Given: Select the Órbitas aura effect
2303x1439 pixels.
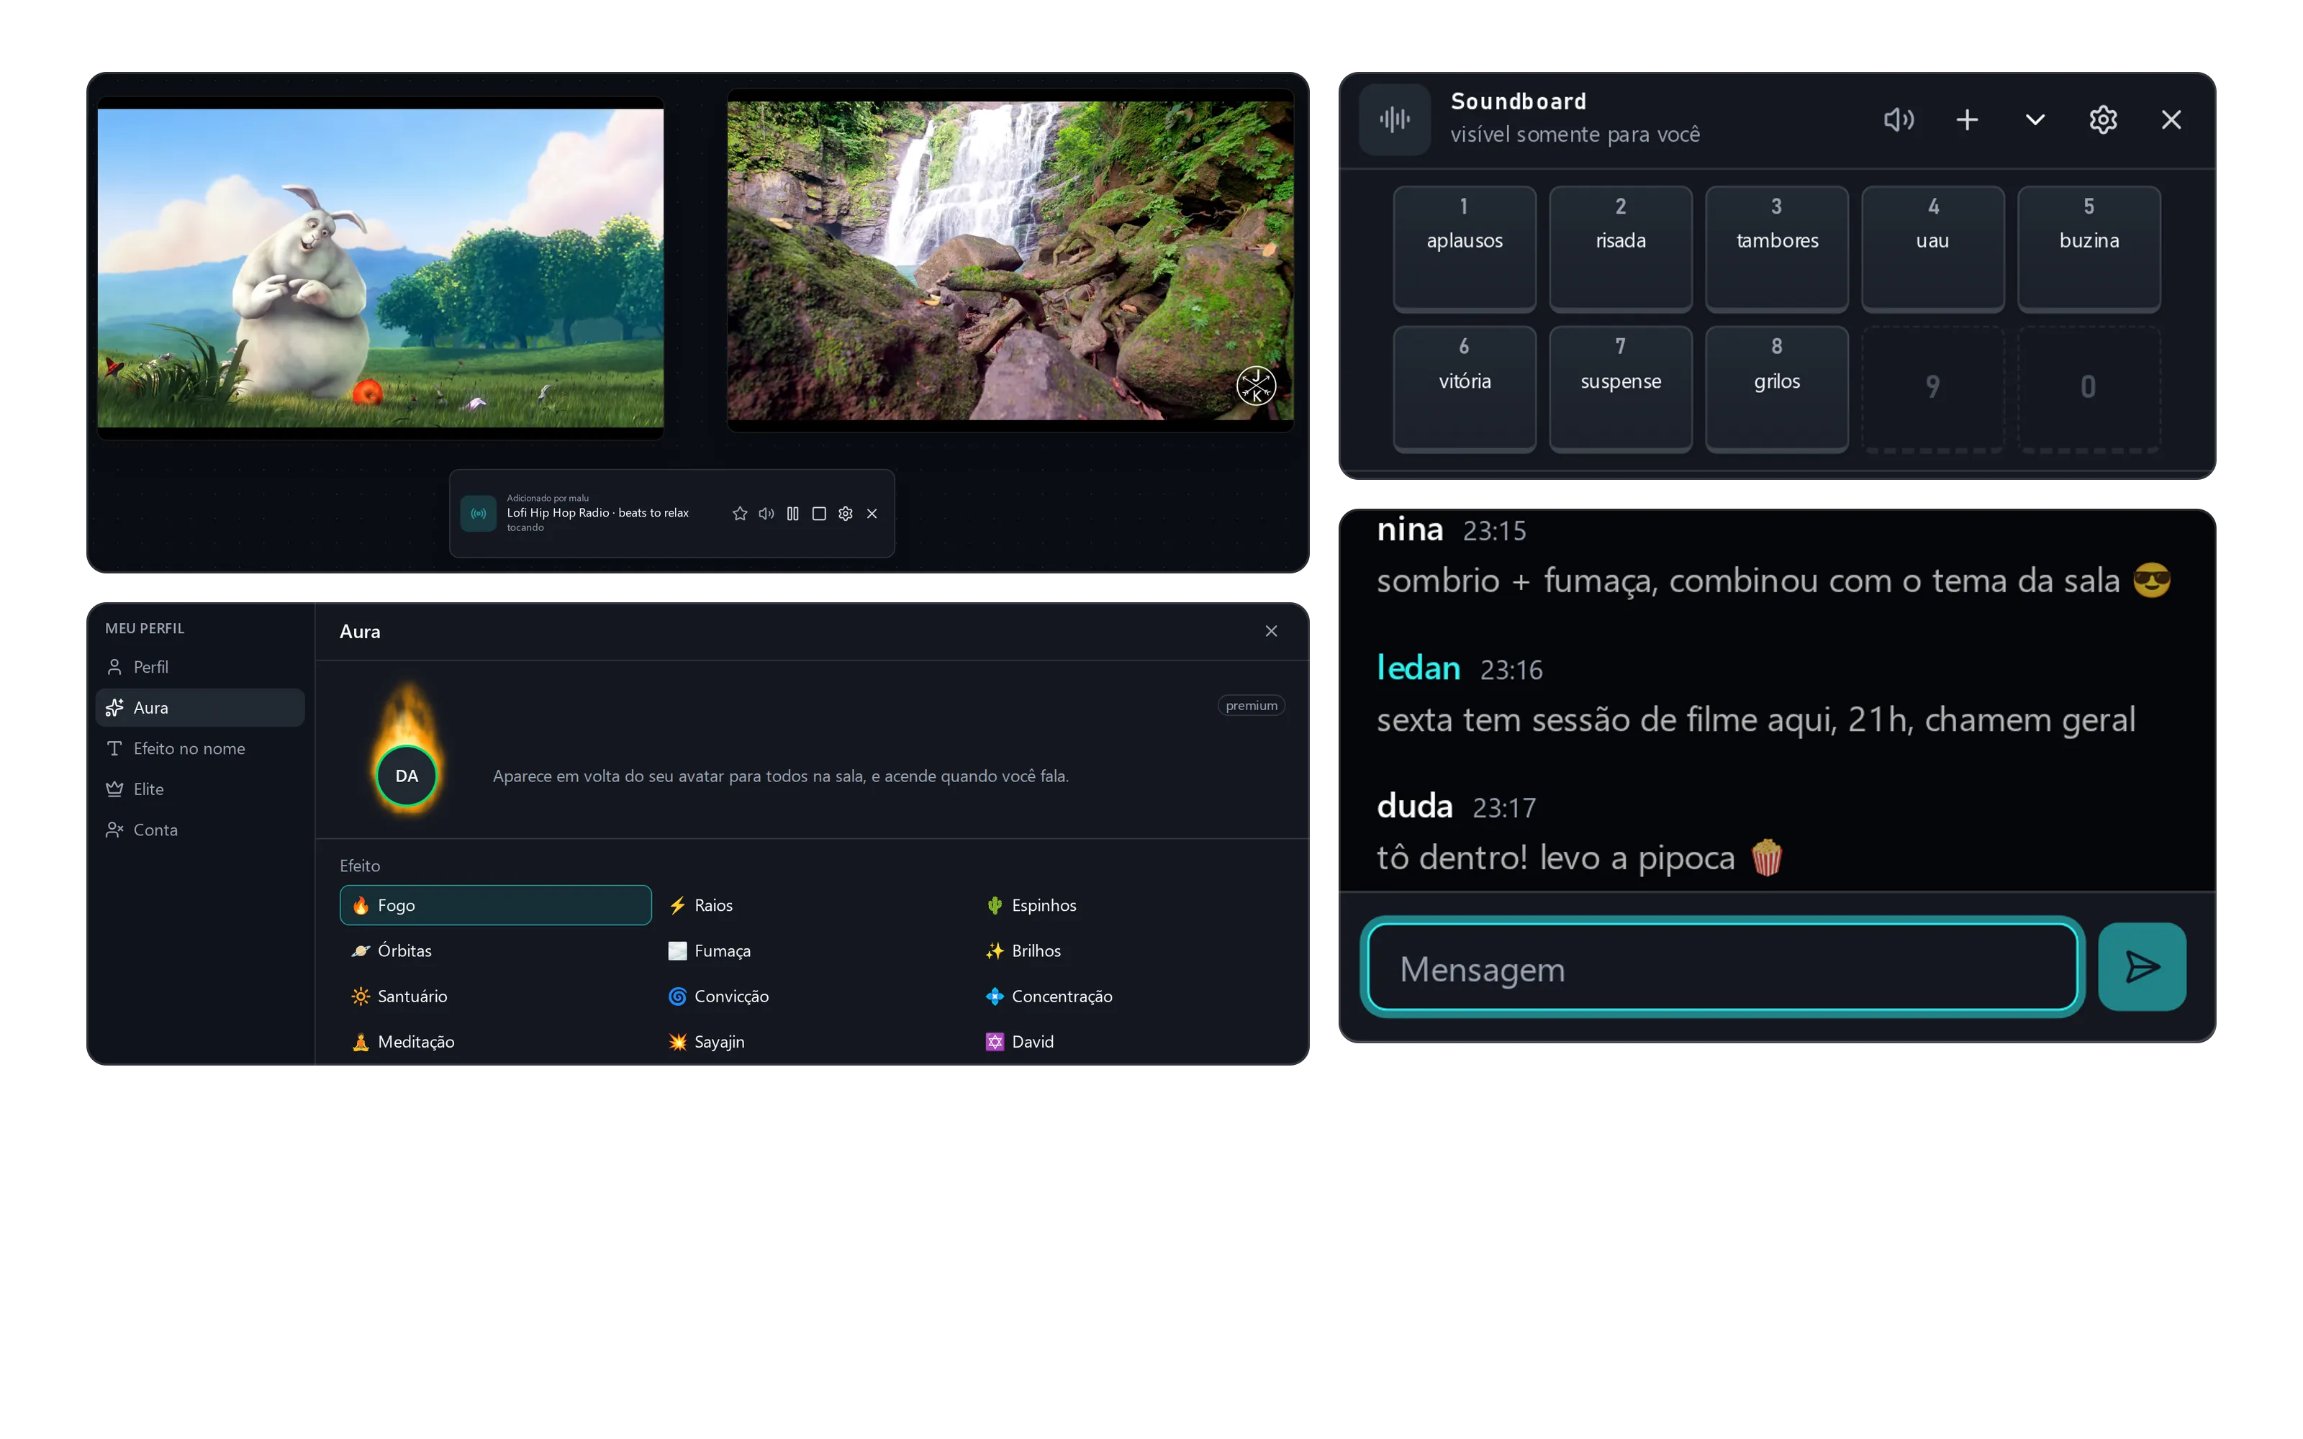Looking at the screenshot, I should pos(495,950).
